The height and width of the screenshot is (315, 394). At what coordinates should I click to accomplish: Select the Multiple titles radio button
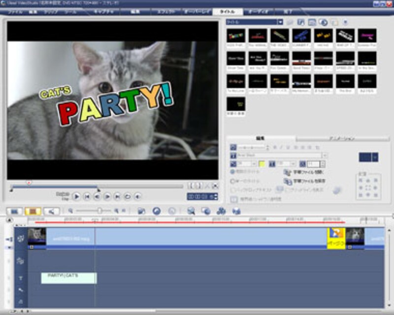click(233, 172)
